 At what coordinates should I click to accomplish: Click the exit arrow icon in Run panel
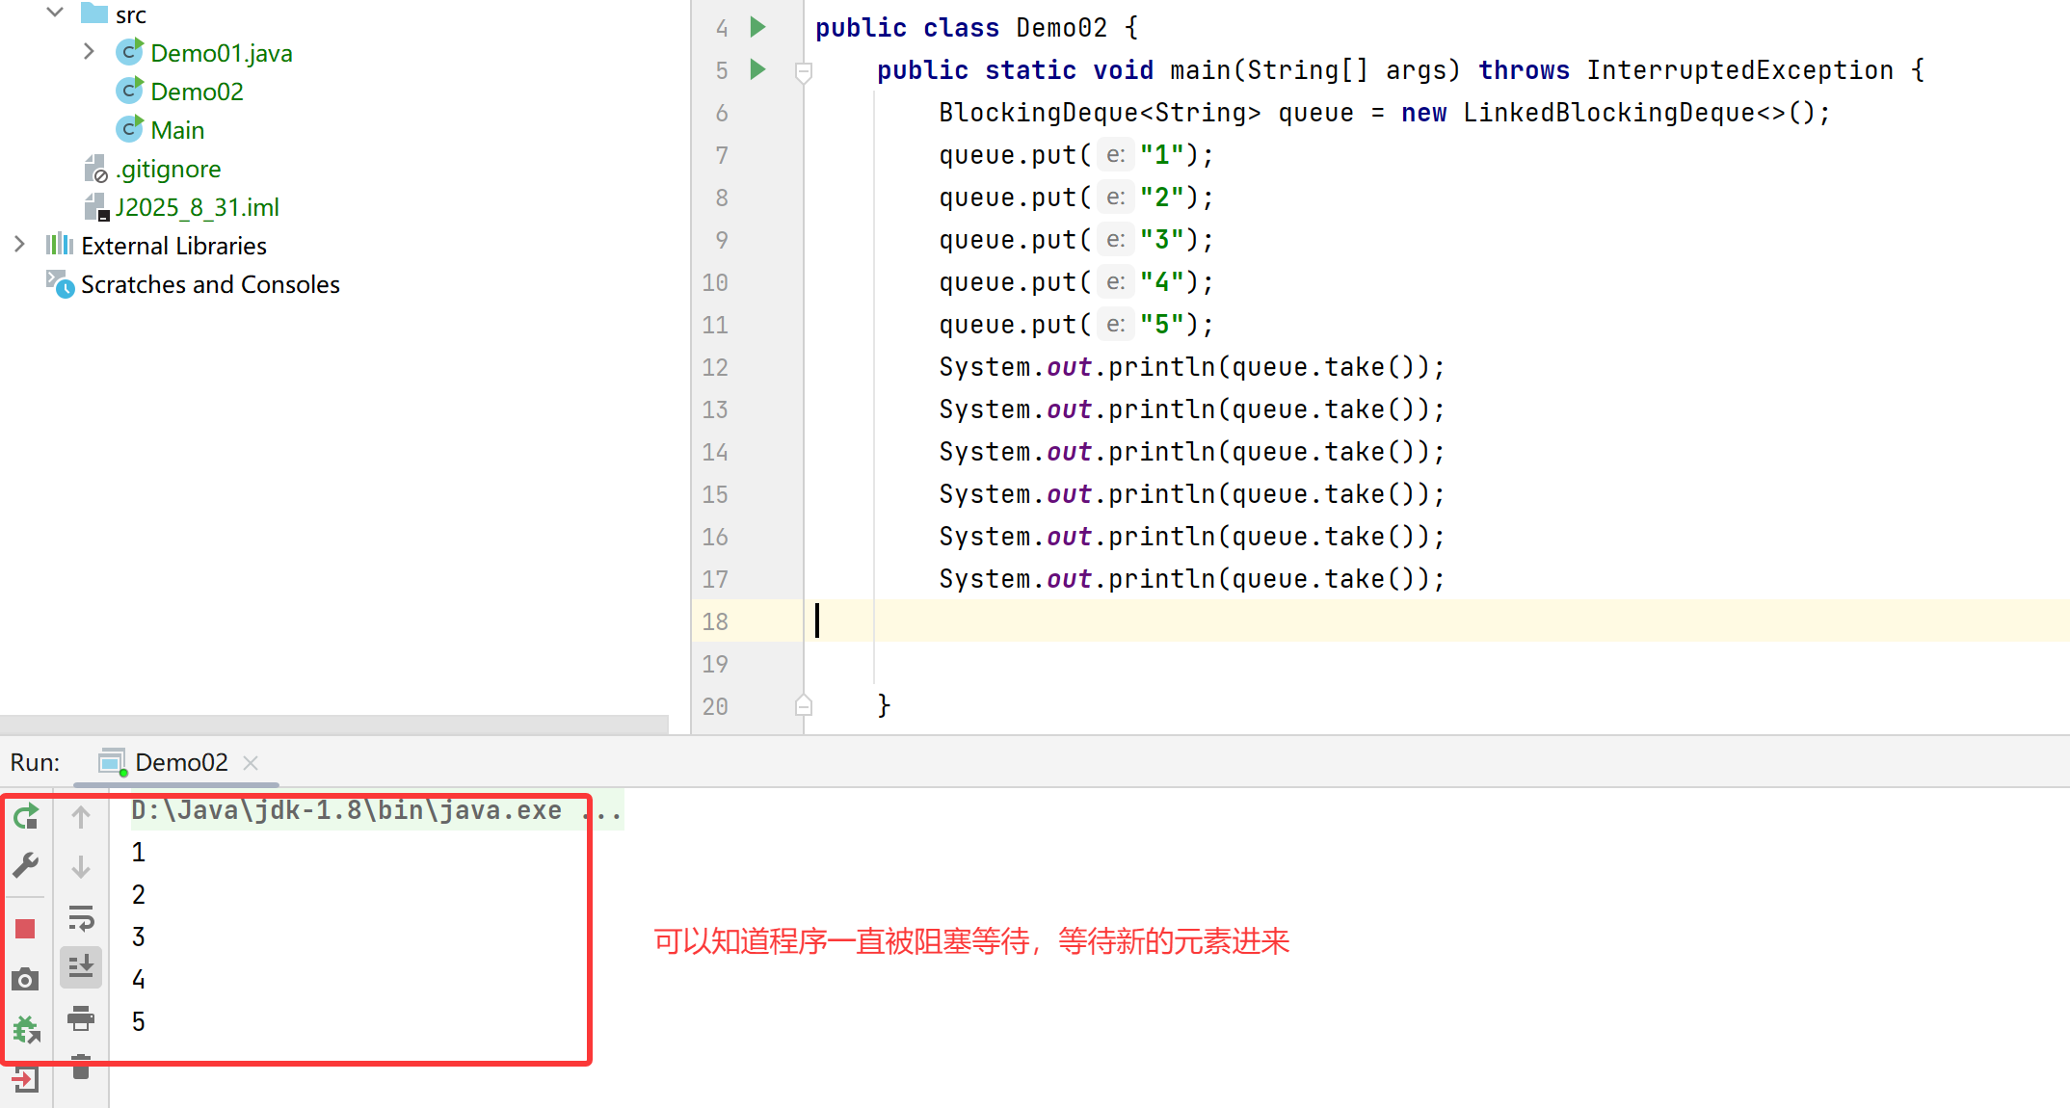[26, 1079]
